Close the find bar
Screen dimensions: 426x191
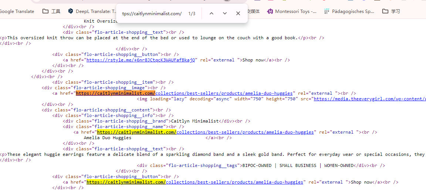coord(238,13)
